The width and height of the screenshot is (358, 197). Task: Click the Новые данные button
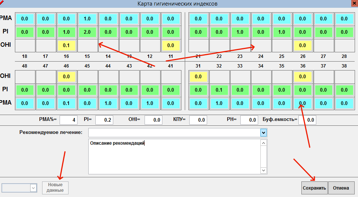55,187
